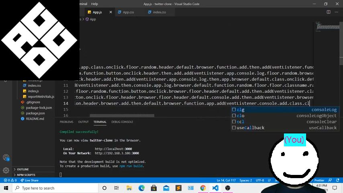The height and width of the screenshot is (193, 343).
Task: Open Google Chrome from the taskbar
Action: 203,188
